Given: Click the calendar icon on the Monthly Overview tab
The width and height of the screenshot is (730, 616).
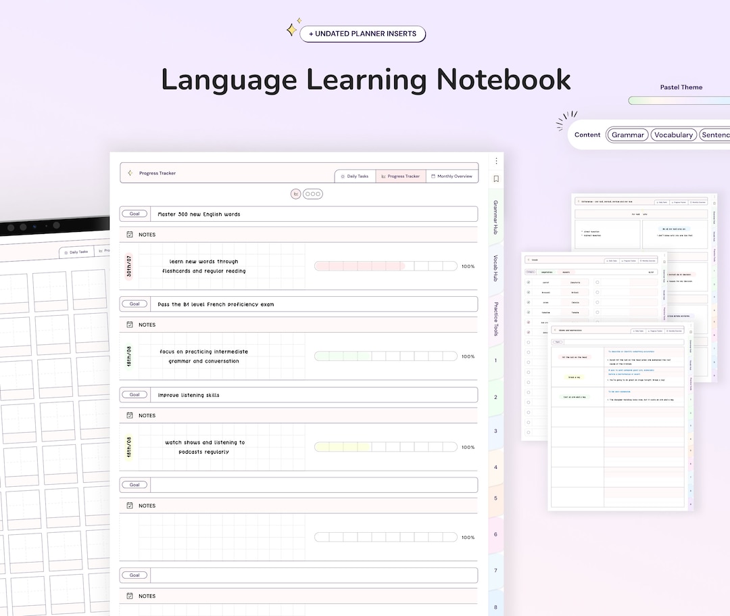Looking at the screenshot, I should [x=433, y=176].
